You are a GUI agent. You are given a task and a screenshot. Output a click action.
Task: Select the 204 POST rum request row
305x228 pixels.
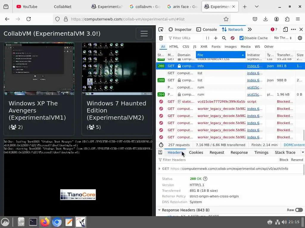(x=230, y=94)
